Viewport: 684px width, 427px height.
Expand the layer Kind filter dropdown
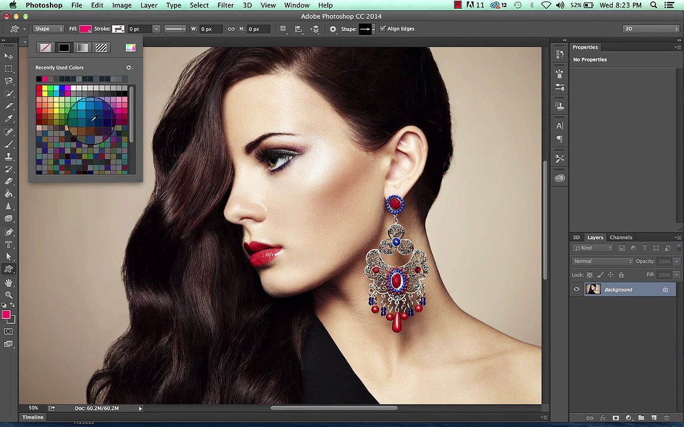click(594, 248)
